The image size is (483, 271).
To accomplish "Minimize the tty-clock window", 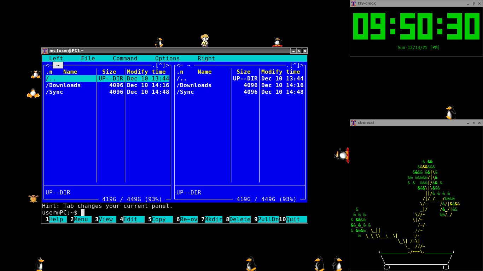I will pyautogui.click(x=468, y=4).
